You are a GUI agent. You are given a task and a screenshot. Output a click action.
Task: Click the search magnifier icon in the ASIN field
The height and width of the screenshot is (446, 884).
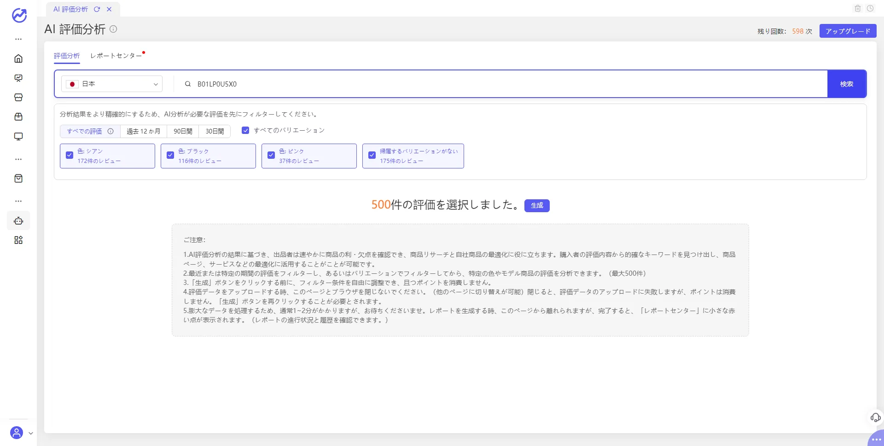[x=188, y=84]
